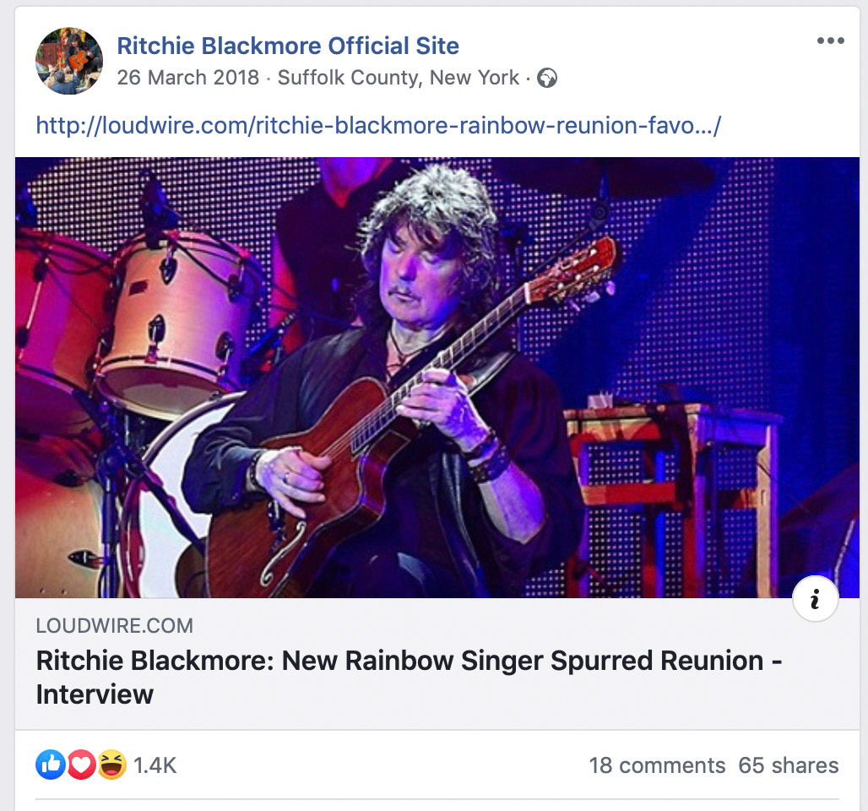
Task: Show the 18 comments
Action: (x=657, y=765)
